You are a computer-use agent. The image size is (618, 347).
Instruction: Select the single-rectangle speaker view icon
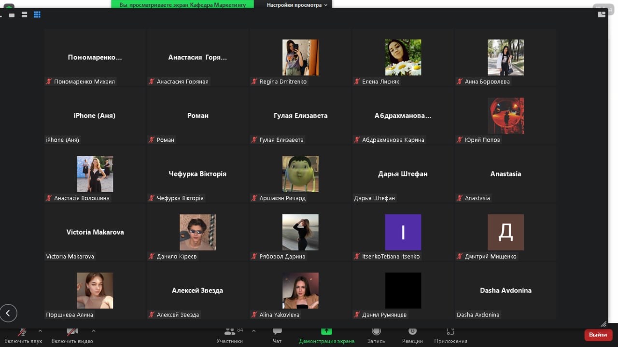[x=12, y=15]
